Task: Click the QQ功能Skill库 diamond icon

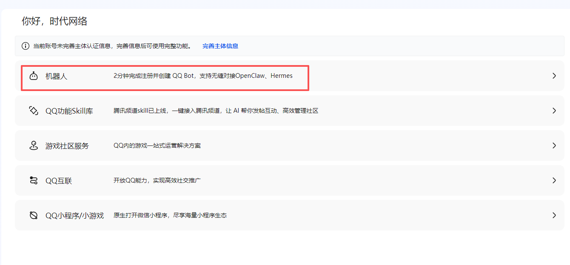Action: pyautogui.click(x=34, y=111)
